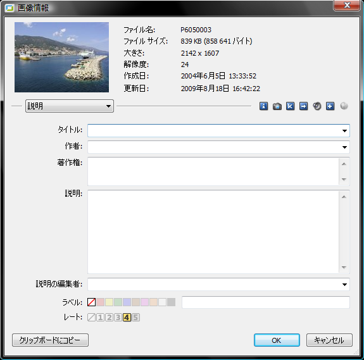The width and height of the screenshot is (364, 360).
Task: Click the キャンセル button
Action: [x=329, y=340]
